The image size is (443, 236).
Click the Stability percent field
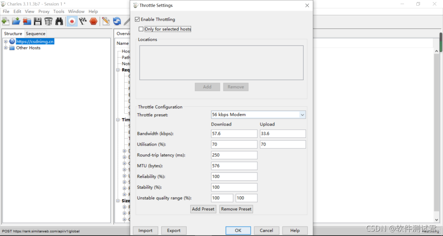(234, 188)
